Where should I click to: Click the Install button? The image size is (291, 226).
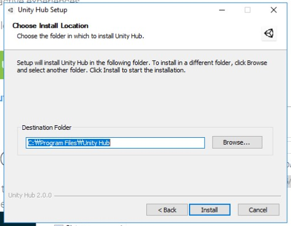210,209
